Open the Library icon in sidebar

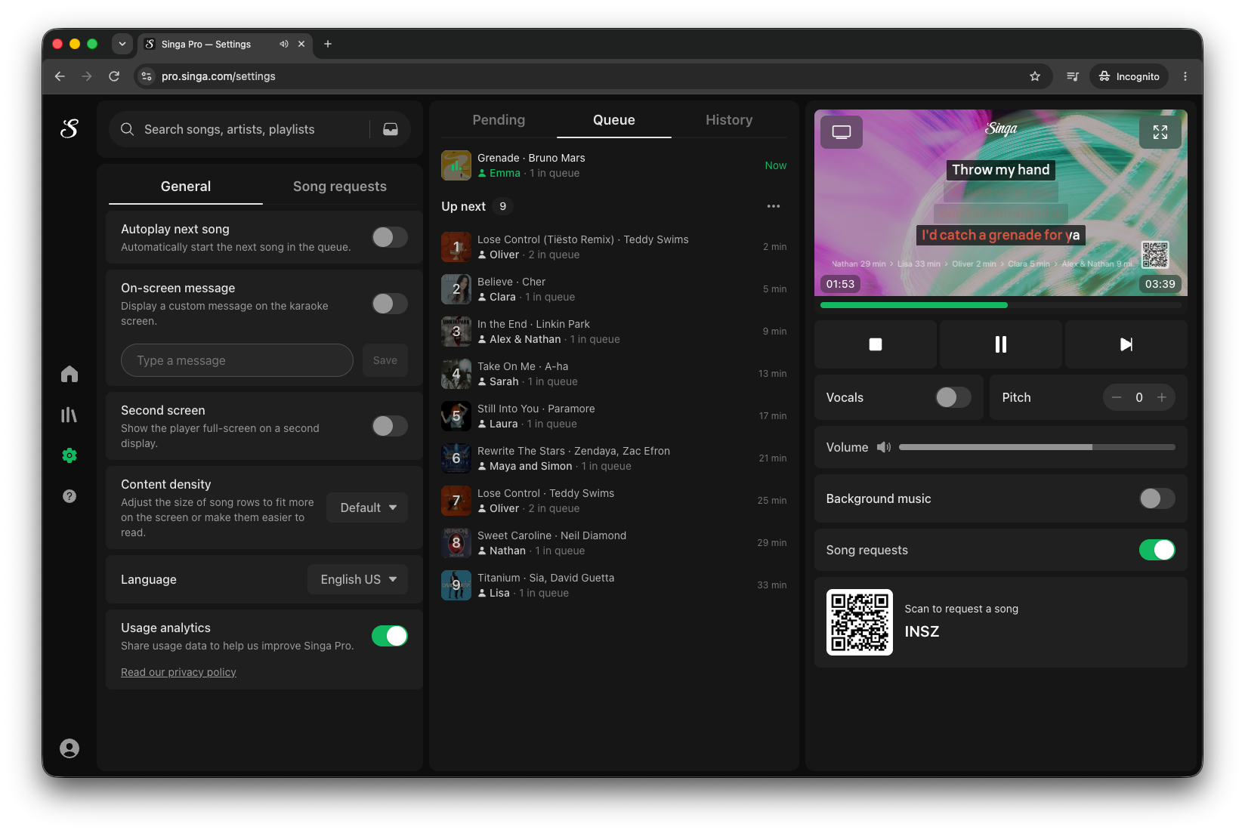click(70, 415)
